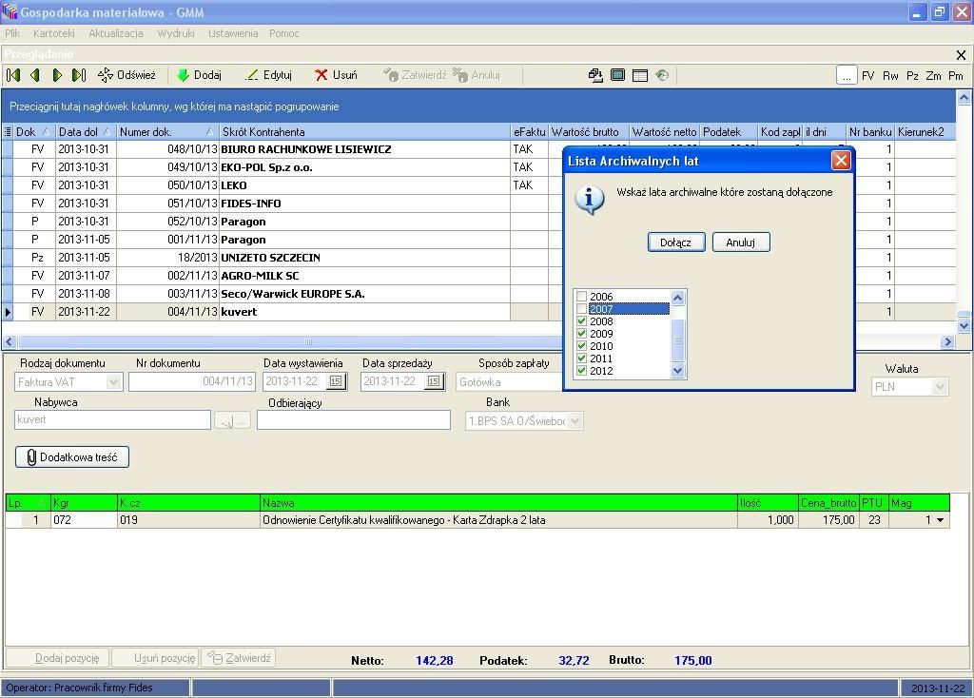
Task: Open calendar picker for Data wystawienia
Action: tap(336, 381)
